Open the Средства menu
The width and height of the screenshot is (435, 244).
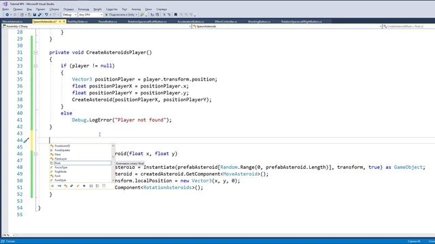point(111,9)
